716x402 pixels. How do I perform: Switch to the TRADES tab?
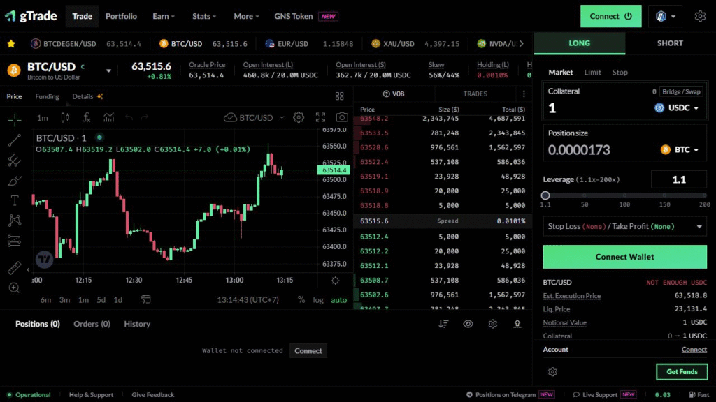tap(475, 94)
